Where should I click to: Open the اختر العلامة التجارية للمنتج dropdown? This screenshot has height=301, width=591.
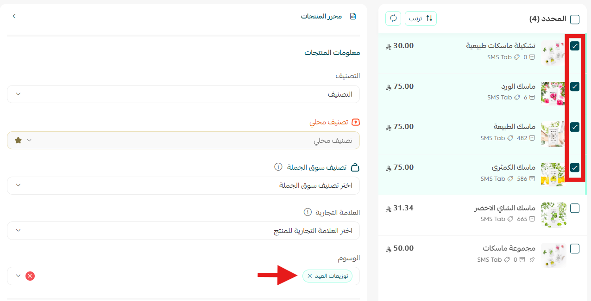[183, 230]
